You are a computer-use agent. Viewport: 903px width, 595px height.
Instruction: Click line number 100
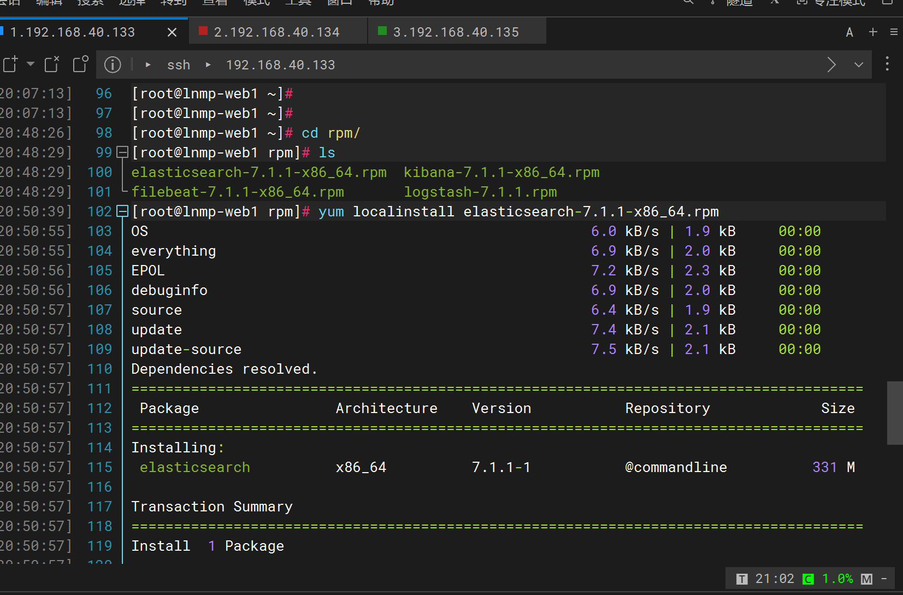coord(99,172)
